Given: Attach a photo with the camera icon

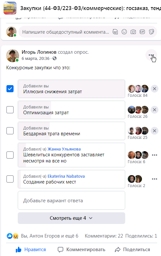Looking at the screenshot, I should (x=133, y=32).
